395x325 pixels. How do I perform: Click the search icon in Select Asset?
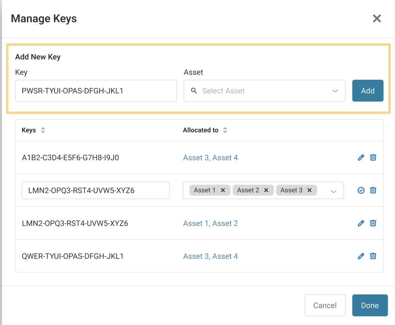coord(194,91)
